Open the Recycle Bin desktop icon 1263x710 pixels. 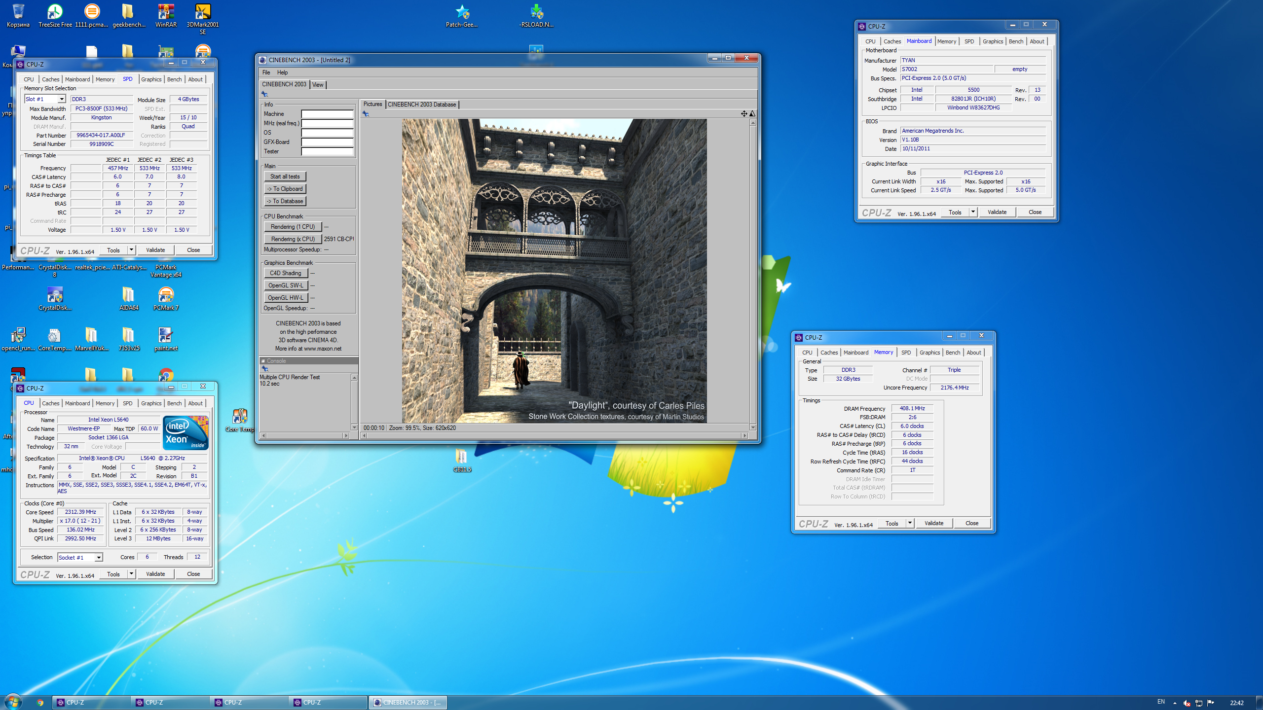[18, 15]
